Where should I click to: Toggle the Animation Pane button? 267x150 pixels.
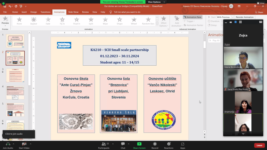[x=192, y=17]
